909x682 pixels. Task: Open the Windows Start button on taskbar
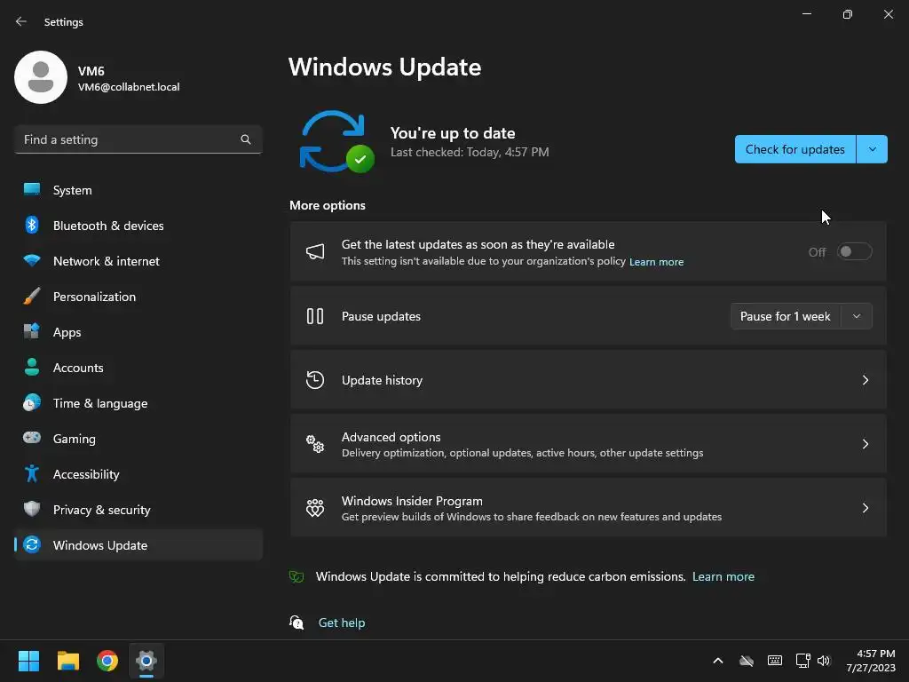(x=28, y=661)
